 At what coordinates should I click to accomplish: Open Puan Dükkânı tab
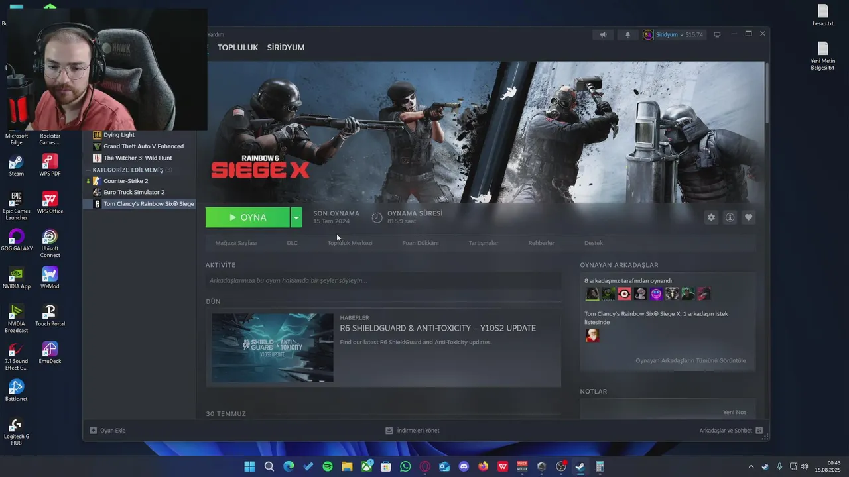click(420, 243)
